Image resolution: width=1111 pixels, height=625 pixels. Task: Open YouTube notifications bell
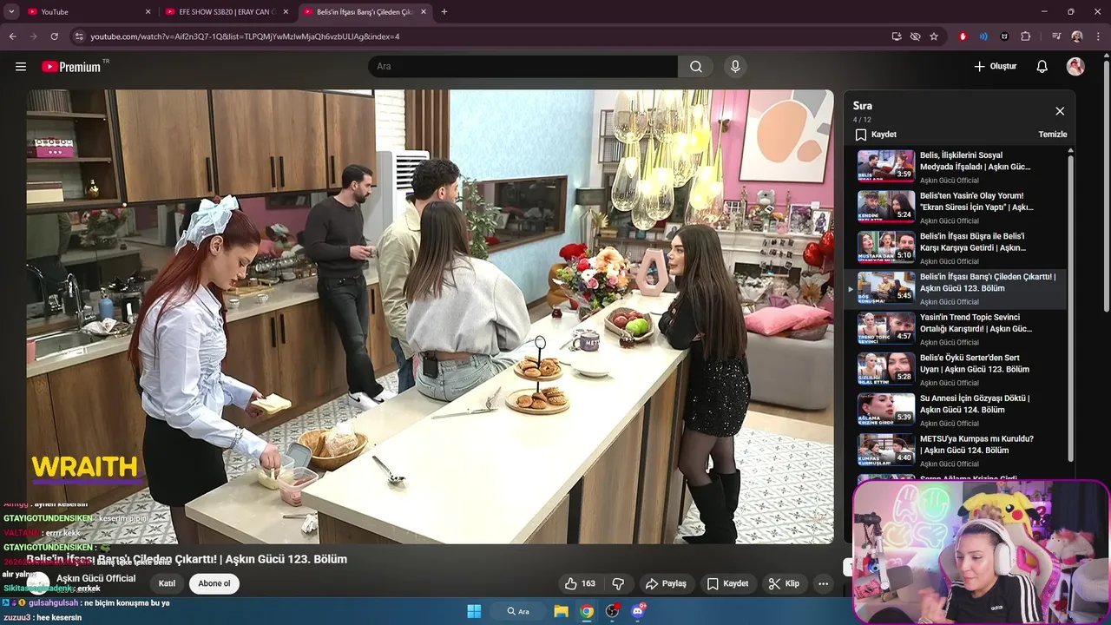pyautogui.click(x=1042, y=67)
